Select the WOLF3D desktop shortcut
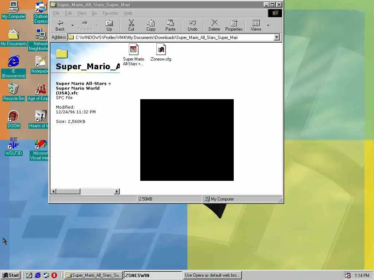The width and height of the screenshot is (374, 280). click(x=14, y=147)
